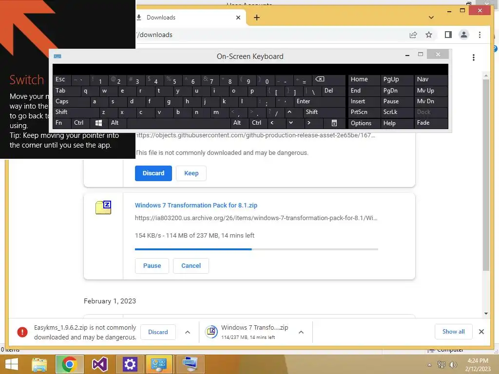Click the left arrow key on the keyboard
The width and height of the screenshot is (499, 374).
pos(272,123)
